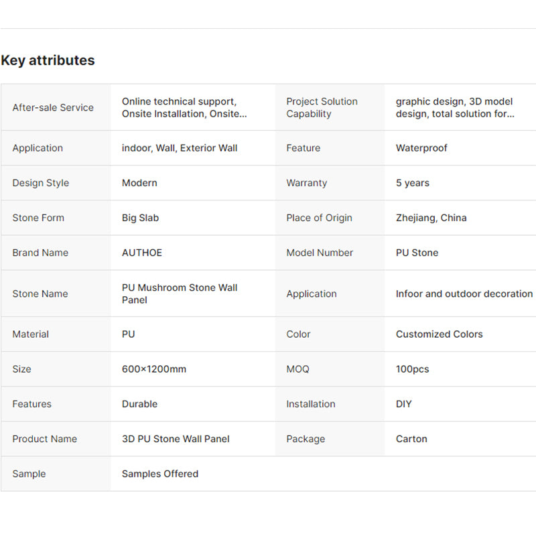Click the DIY installation value
This screenshot has height=536, width=536.
(404, 404)
